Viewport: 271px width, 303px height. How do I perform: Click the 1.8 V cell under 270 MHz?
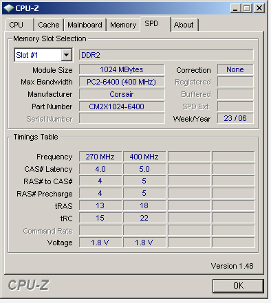pos(100,243)
